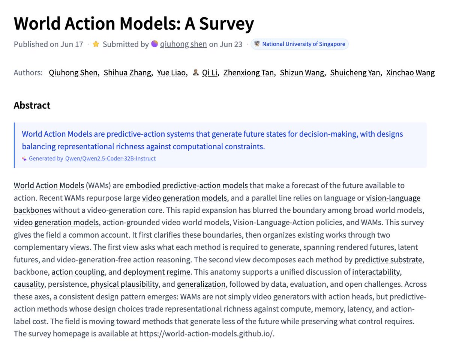Open the Qwen/Qwen2.5-Coder-32B-Instruct model link
This screenshot has width=450, height=355.
point(110,158)
